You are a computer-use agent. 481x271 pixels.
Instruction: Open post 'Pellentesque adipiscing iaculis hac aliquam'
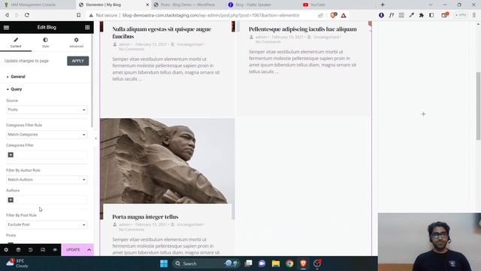coord(302,29)
